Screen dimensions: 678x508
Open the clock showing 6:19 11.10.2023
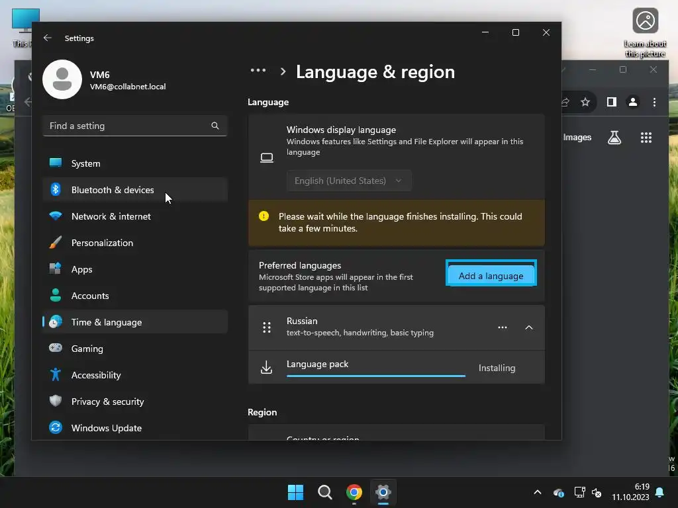point(630,492)
